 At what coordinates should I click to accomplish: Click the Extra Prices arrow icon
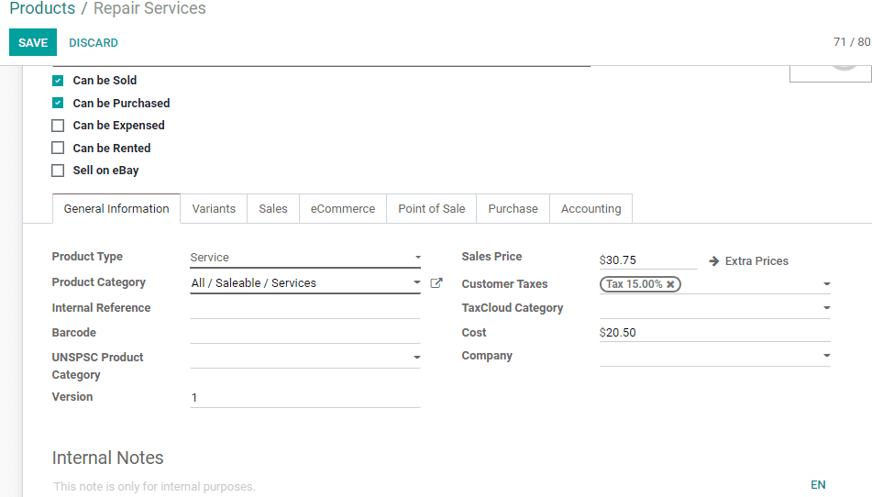coord(714,260)
